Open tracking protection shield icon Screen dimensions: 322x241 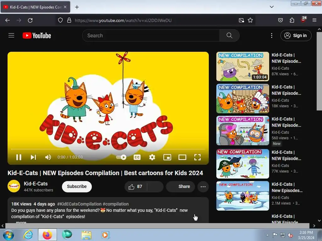(x=60, y=20)
